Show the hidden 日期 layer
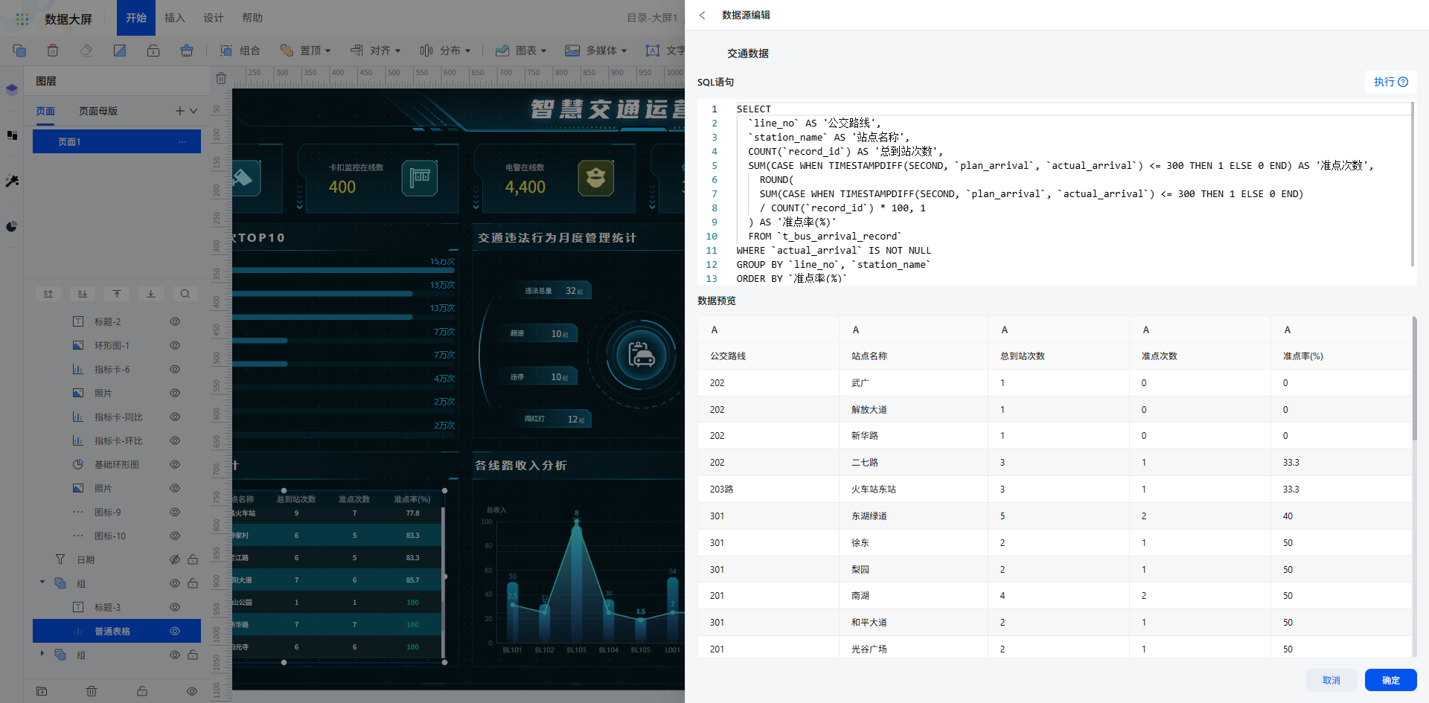 click(x=175, y=559)
